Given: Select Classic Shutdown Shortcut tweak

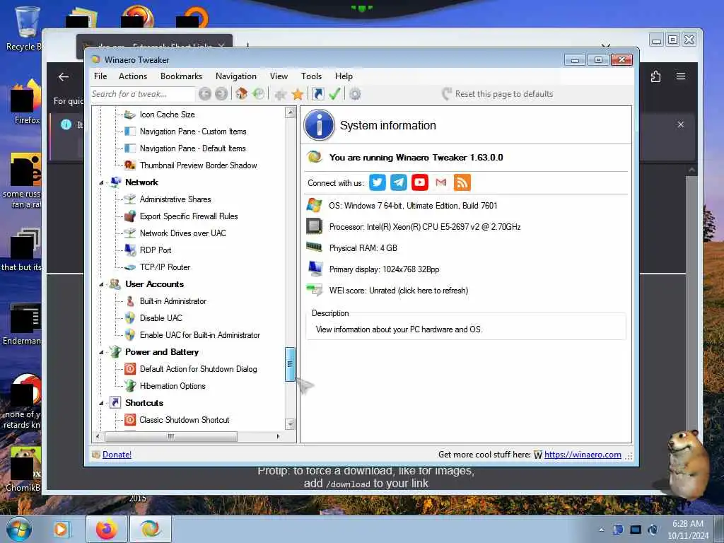Looking at the screenshot, I should [185, 420].
